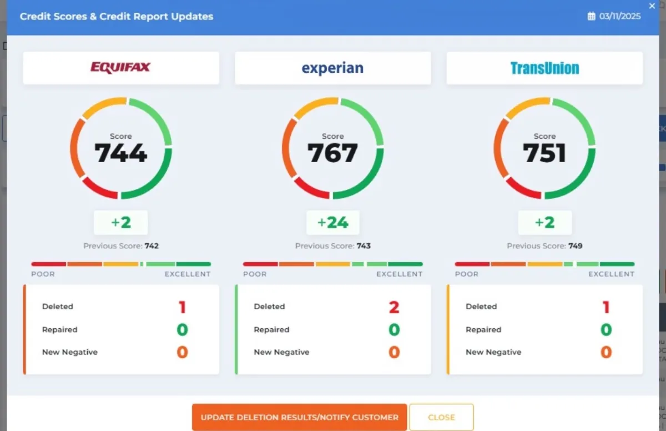
Task: Click the Deleted label in Equifax card
Action: tap(58, 307)
